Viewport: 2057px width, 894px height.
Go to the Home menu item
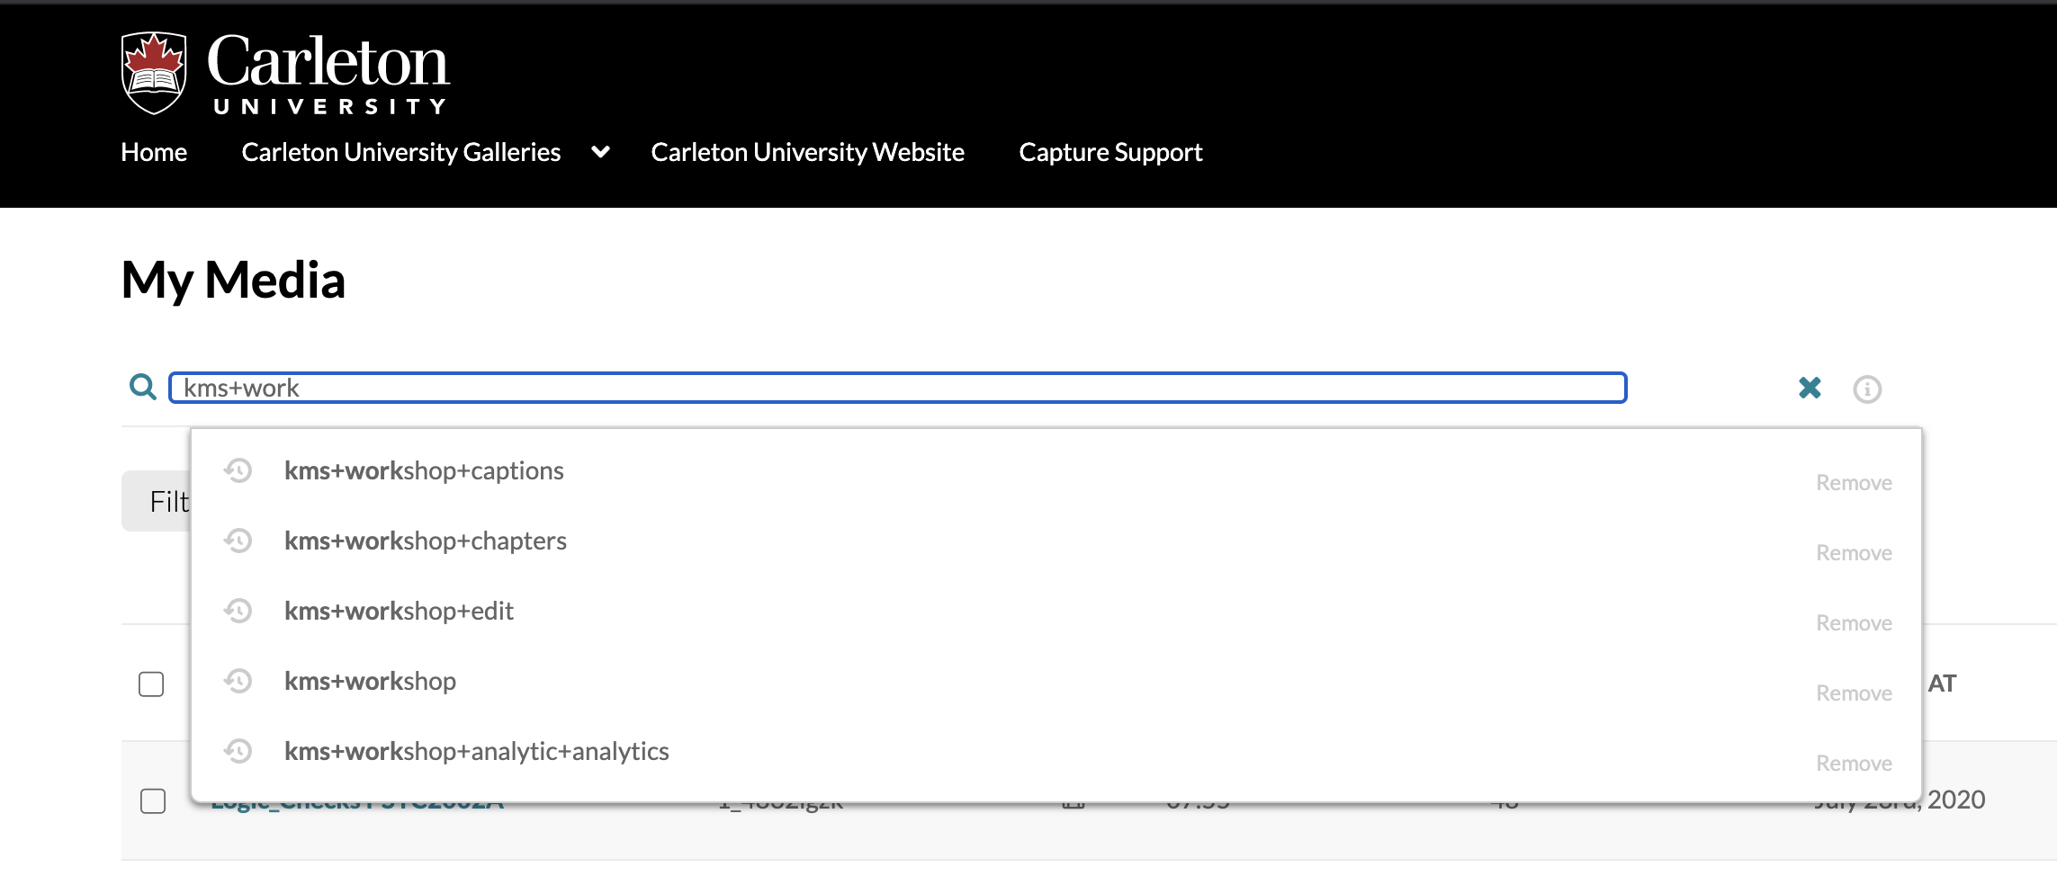[x=154, y=152]
